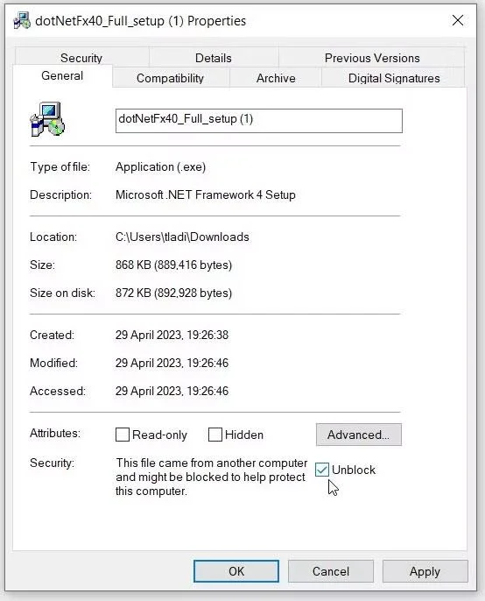Tick the Hidden attribute checkbox
Viewport: 485px width, 601px height.
tap(214, 435)
